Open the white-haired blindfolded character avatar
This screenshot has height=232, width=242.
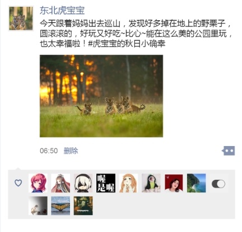coord(83,183)
